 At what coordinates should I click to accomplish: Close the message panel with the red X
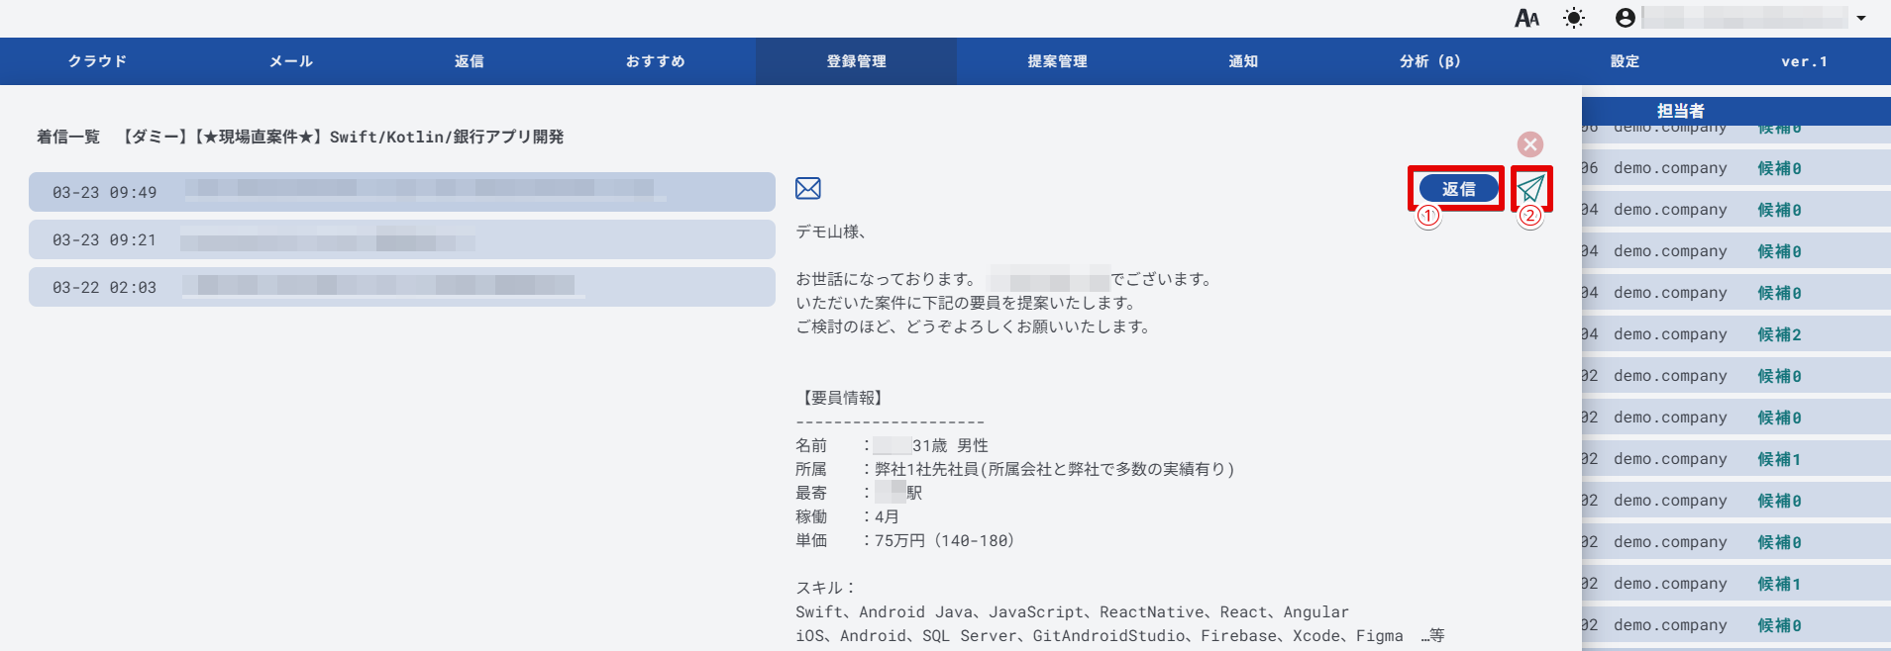(1530, 144)
